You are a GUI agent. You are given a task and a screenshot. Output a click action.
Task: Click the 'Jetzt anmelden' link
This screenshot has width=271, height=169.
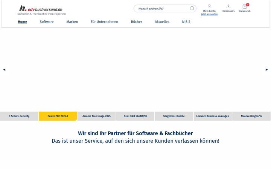(x=209, y=14)
